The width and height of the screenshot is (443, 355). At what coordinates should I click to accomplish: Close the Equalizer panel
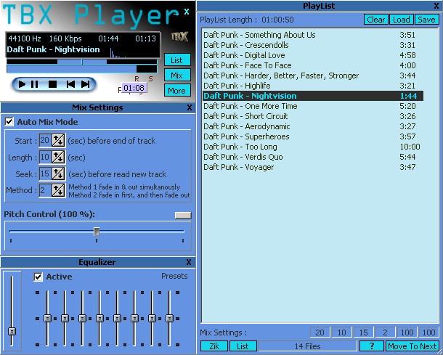point(189,262)
